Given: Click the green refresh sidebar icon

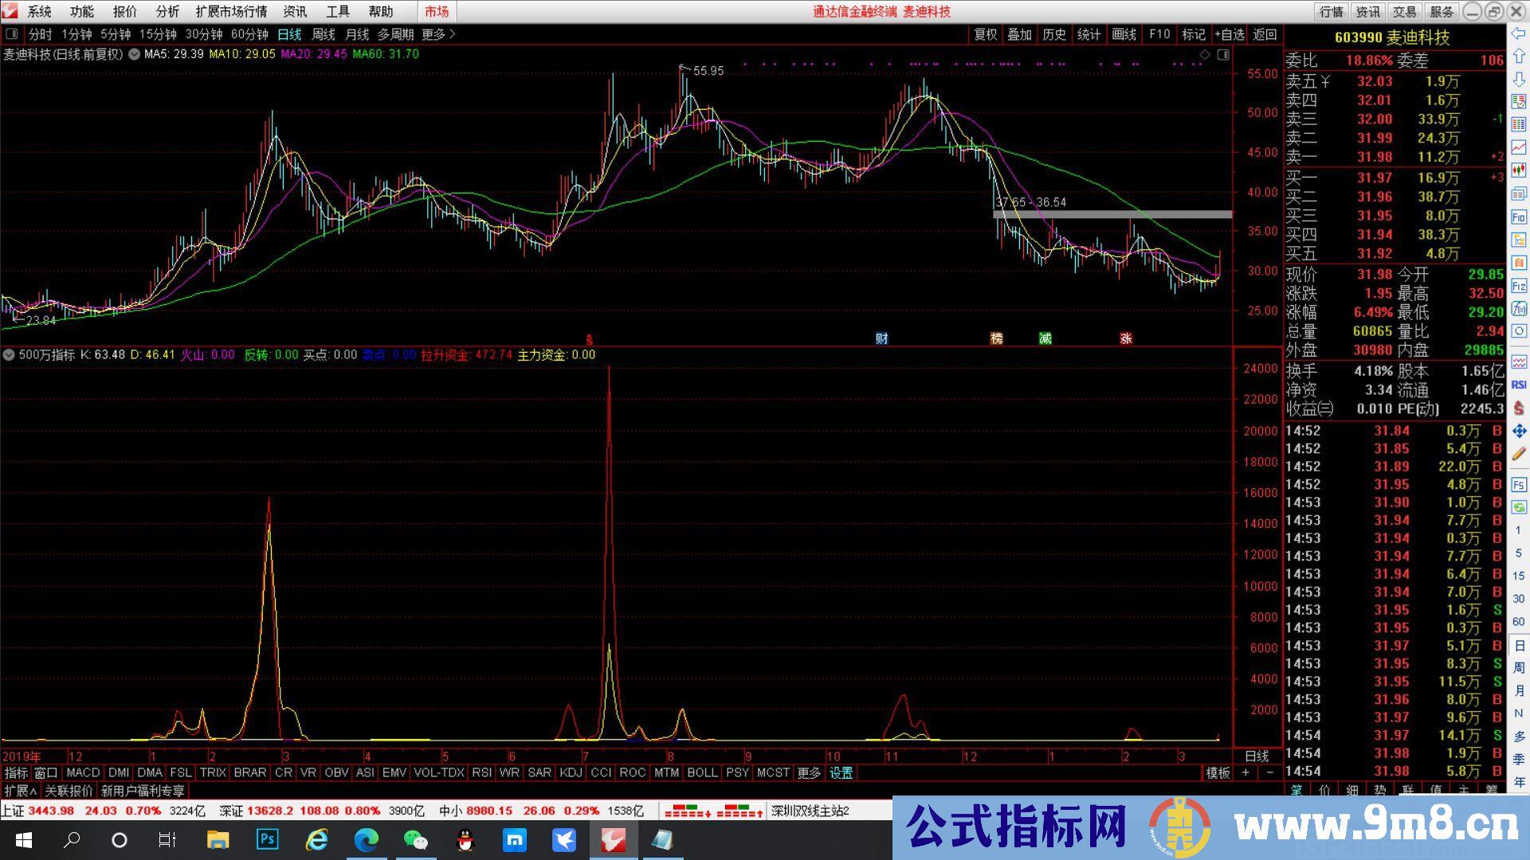Looking at the screenshot, I should tap(1519, 507).
